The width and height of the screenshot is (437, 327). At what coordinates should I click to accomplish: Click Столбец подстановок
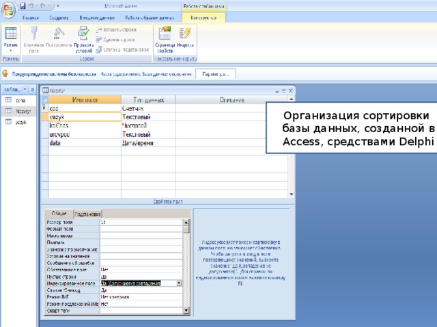point(123,50)
